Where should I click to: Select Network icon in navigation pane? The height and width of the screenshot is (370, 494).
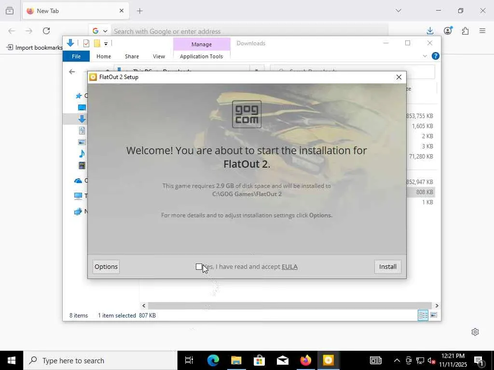(x=78, y=211)
